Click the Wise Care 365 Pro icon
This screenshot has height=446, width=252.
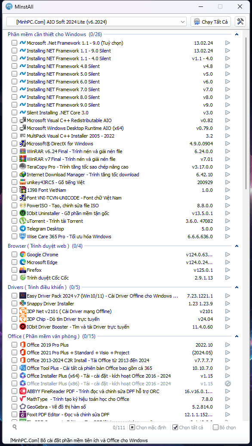[x=23, y=237]
